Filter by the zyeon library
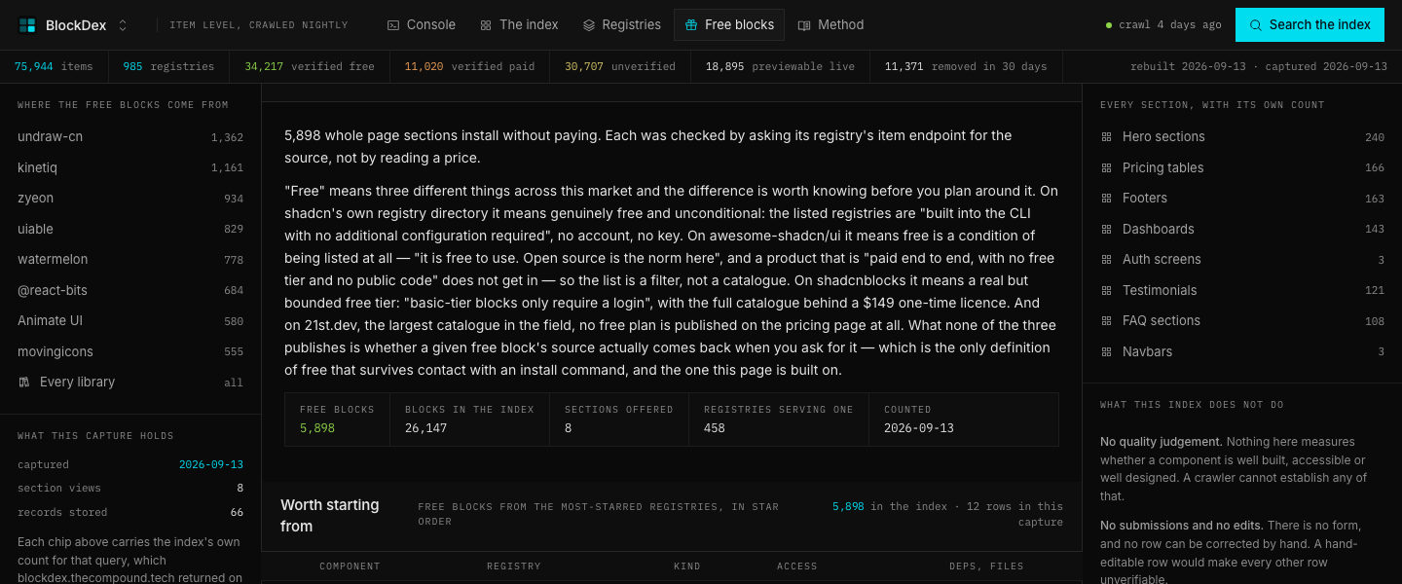This screenshot has width=1402, height=584. tap(130, 199)
